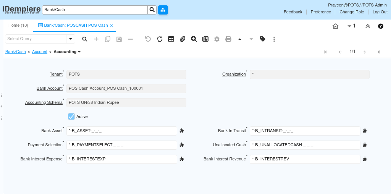Open account editor for Bank Asset
The image size is (391, 194).
coord(182,131)
